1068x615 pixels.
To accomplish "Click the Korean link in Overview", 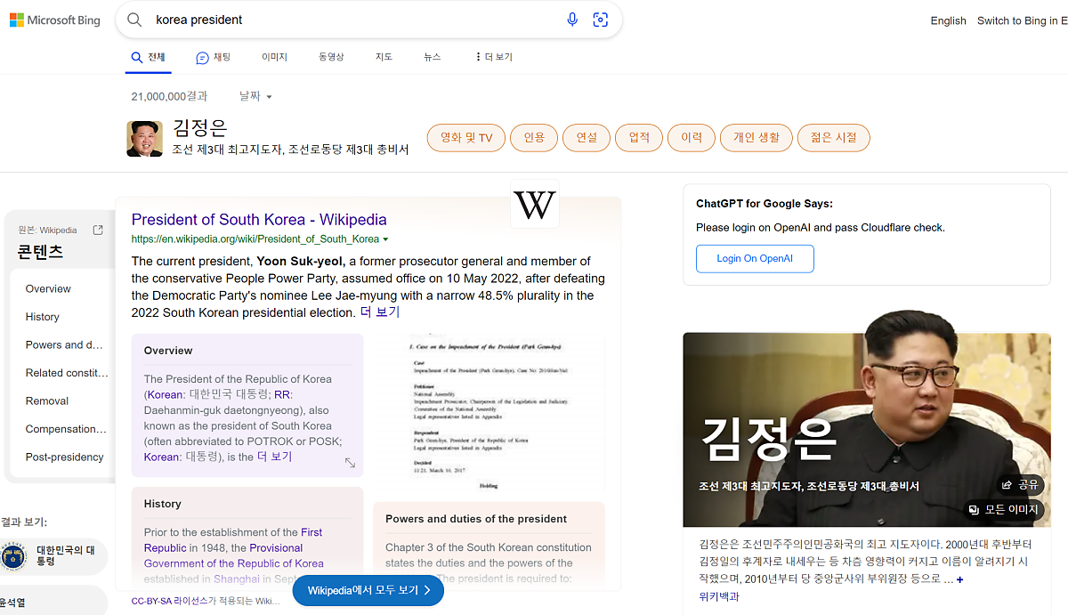I will [x=166, y=394].
